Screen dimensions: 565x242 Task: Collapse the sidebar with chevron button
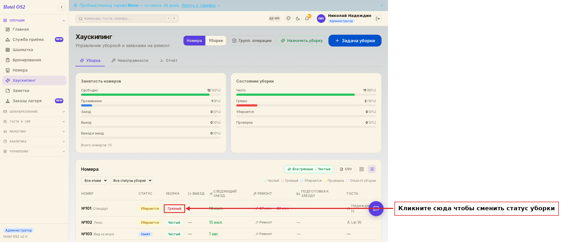[62, 7]
